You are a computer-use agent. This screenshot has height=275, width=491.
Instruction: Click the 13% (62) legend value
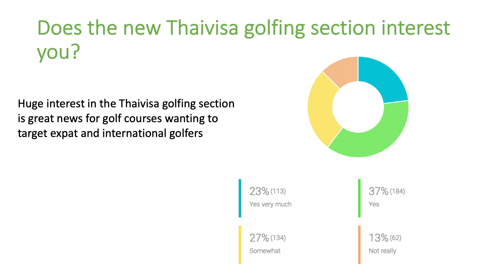coord(385,238)
